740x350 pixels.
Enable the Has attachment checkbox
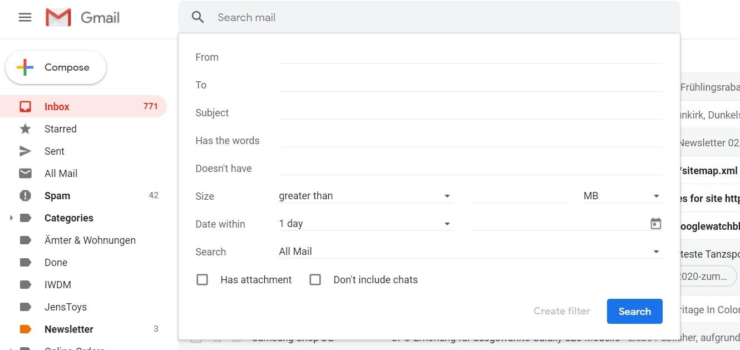(203, 280)
